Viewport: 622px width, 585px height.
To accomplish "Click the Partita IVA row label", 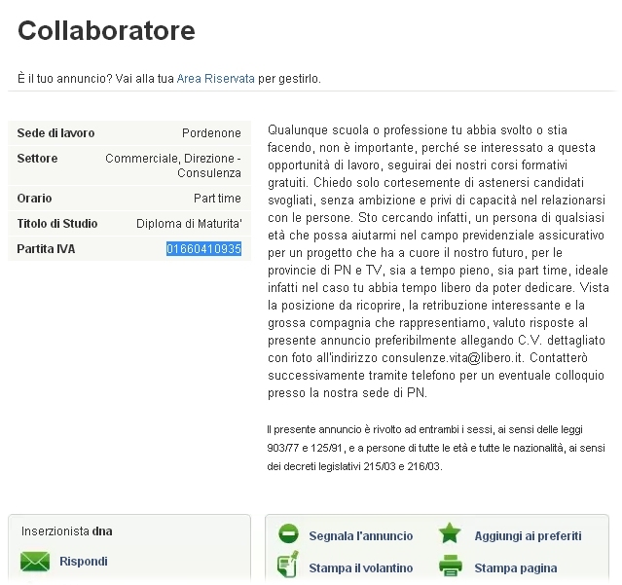I will click(x=46, y=249).
